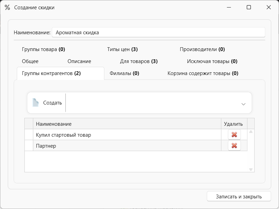Go to the Общее tab
The width and height of the screenshot is (279, 209).
[x=30, y=61]
